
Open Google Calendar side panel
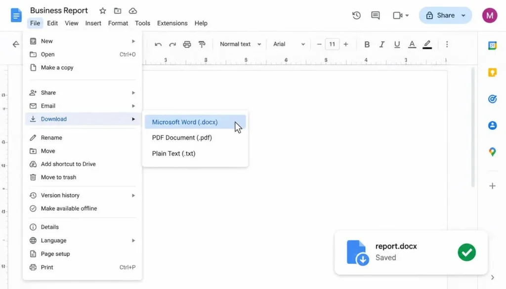point(493,45)
